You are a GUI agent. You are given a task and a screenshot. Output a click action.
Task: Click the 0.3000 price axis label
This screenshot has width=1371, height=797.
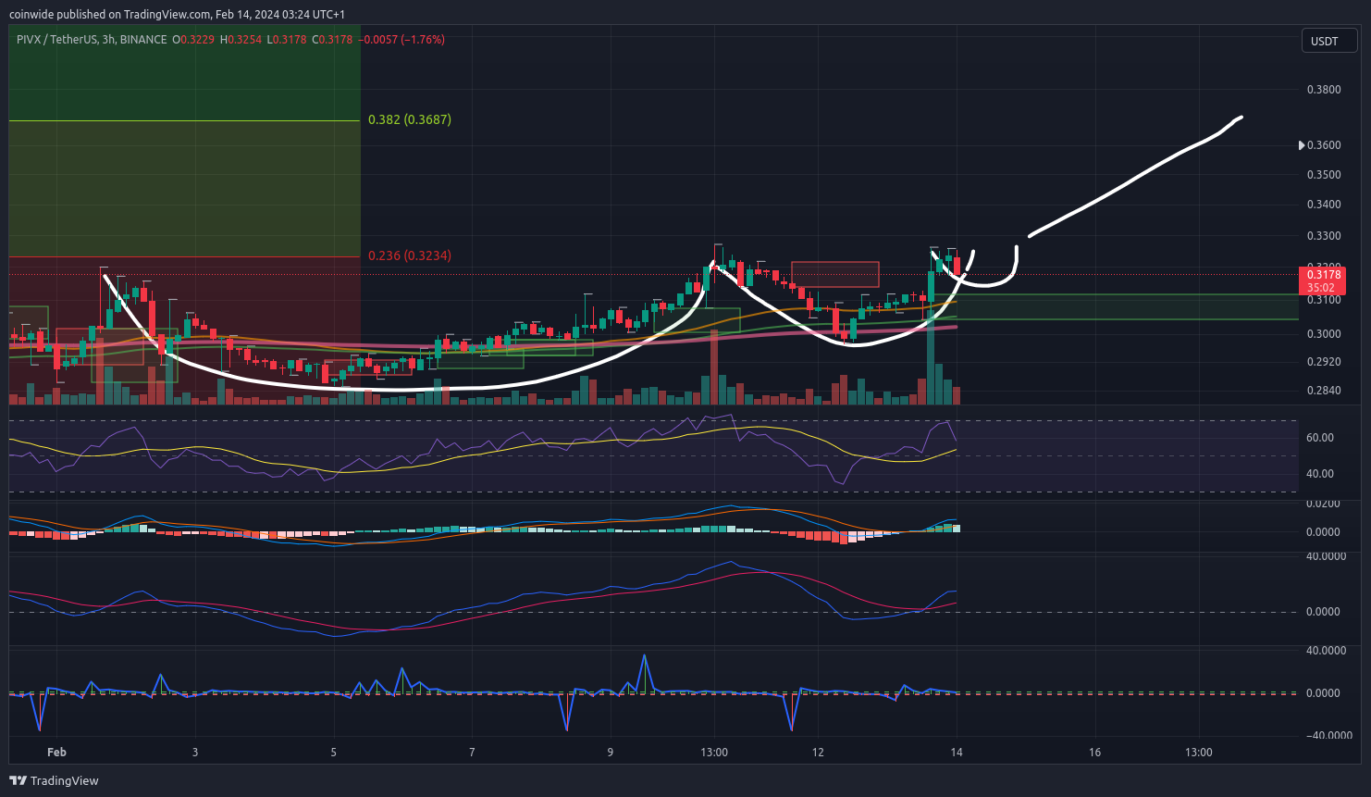1323,334
